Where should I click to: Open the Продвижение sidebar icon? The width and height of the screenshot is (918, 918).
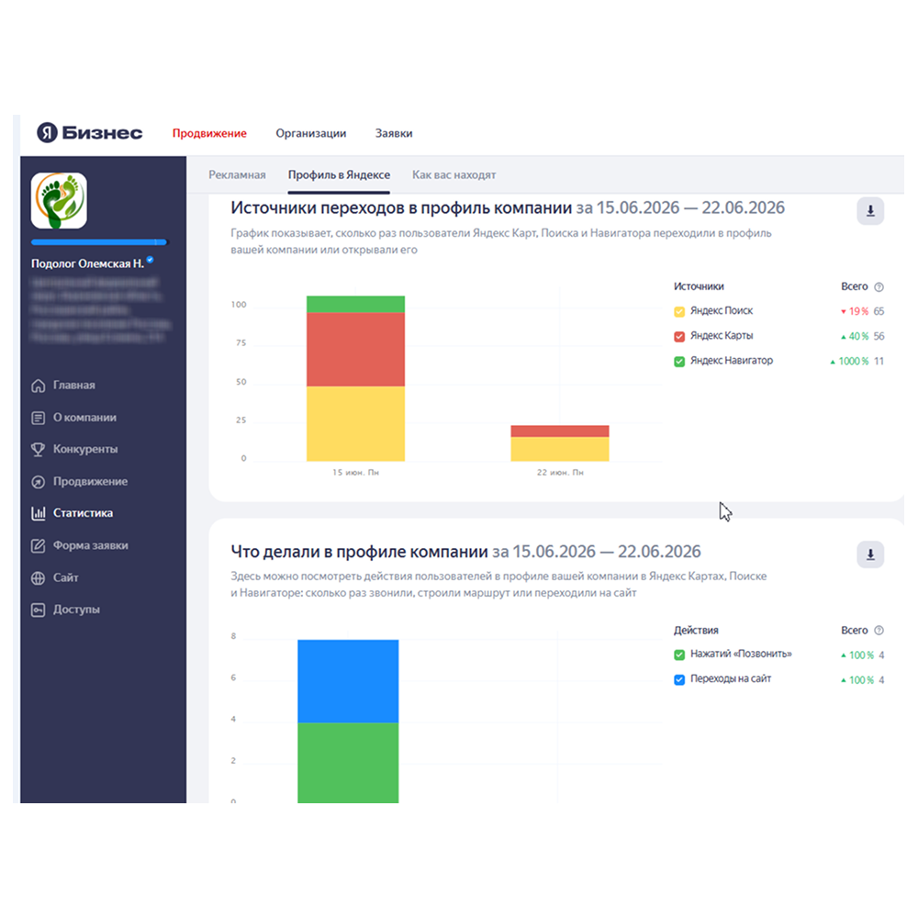point(38,481)
